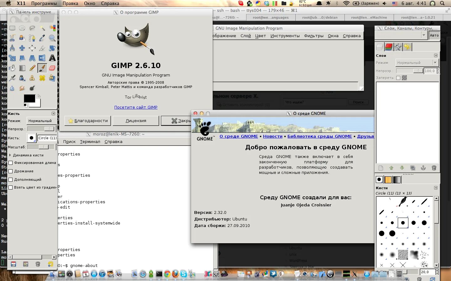Open Терминал menu in terminal window
Viewport: 451px width, 281px height.
tap(90, 141)
